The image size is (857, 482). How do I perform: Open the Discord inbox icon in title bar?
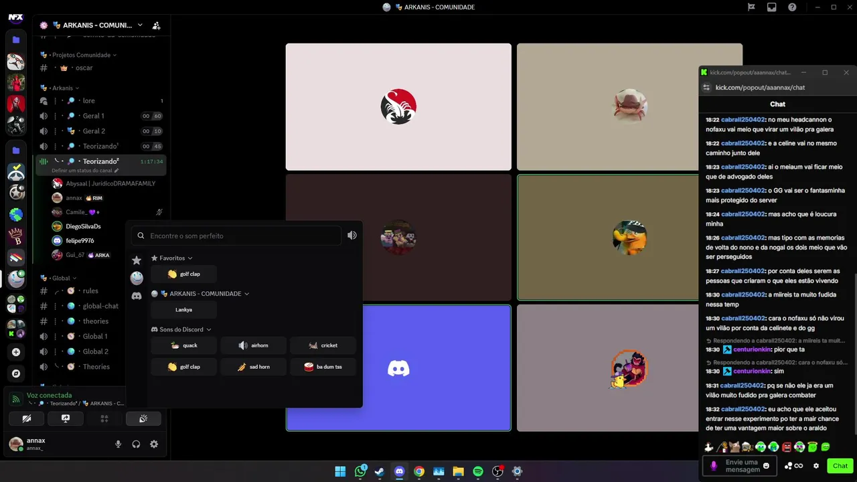coord(772,7)
